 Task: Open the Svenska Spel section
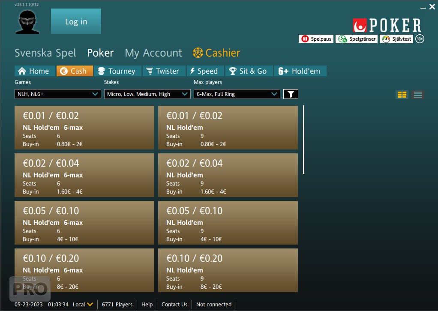tap(45, 53)
